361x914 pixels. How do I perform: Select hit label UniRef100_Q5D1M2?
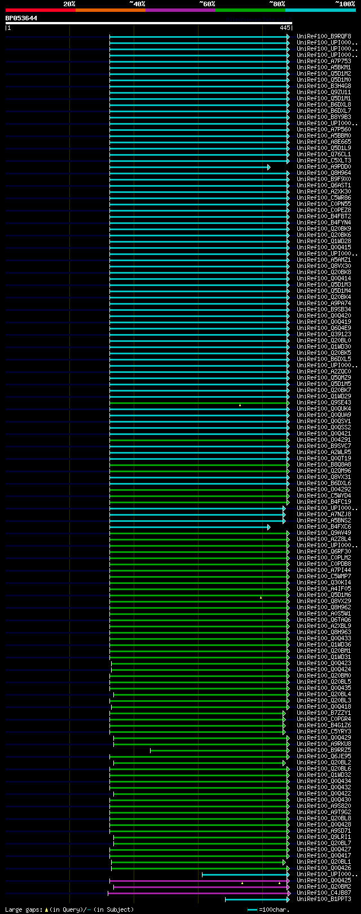[x=324, y=73]
